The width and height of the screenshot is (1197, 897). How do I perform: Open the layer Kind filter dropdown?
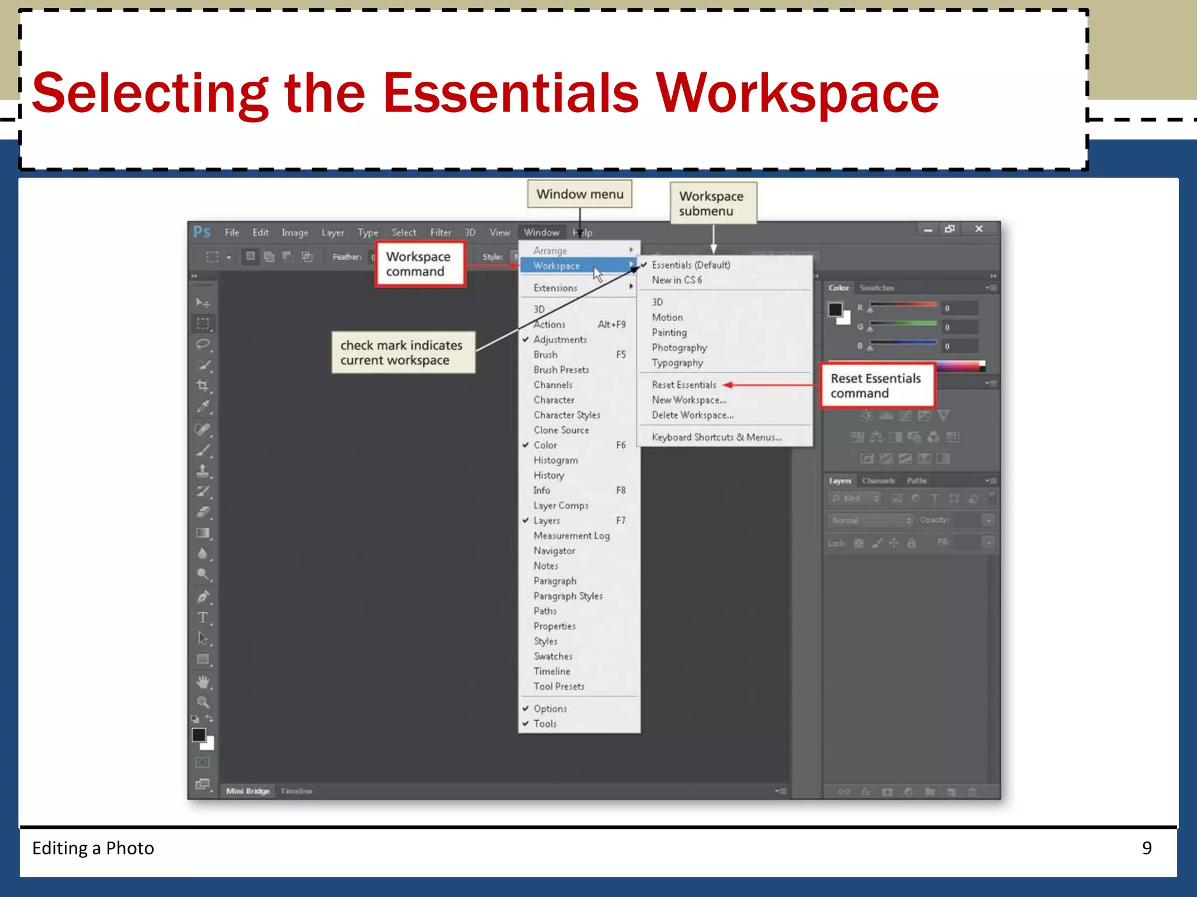pos(854,498)
